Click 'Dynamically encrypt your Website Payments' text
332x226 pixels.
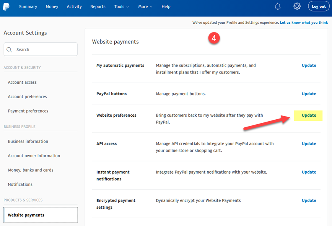click(198, 200)
